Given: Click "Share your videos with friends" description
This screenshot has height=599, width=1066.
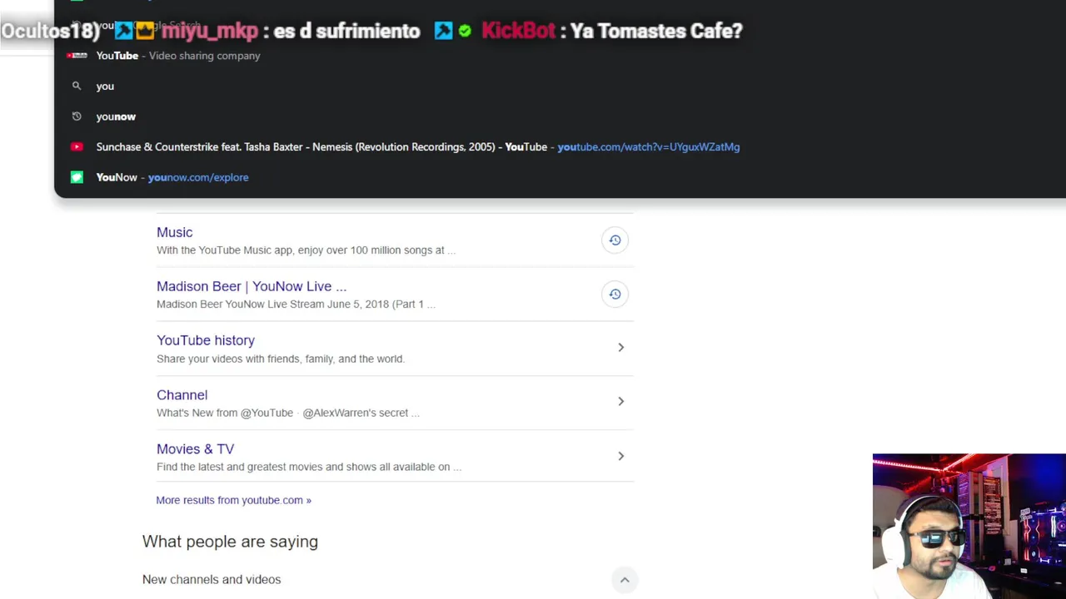Looking at the screenshot, I should pyautogui.click(x=281, y=359).
